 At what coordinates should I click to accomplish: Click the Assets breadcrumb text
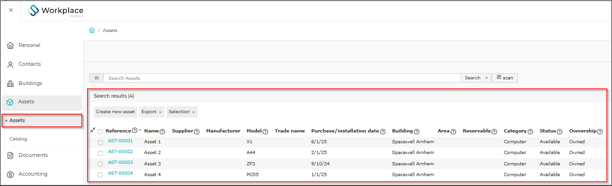(x=110, y=31)
